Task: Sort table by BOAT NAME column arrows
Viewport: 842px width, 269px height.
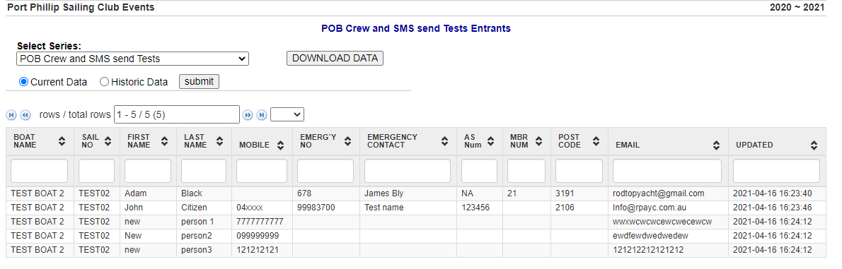Action: tap(62, 141)
